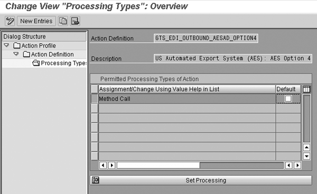Click the Action Definition folder icon
The width and height of the screenshot is (317, 194).
[26, 54]
